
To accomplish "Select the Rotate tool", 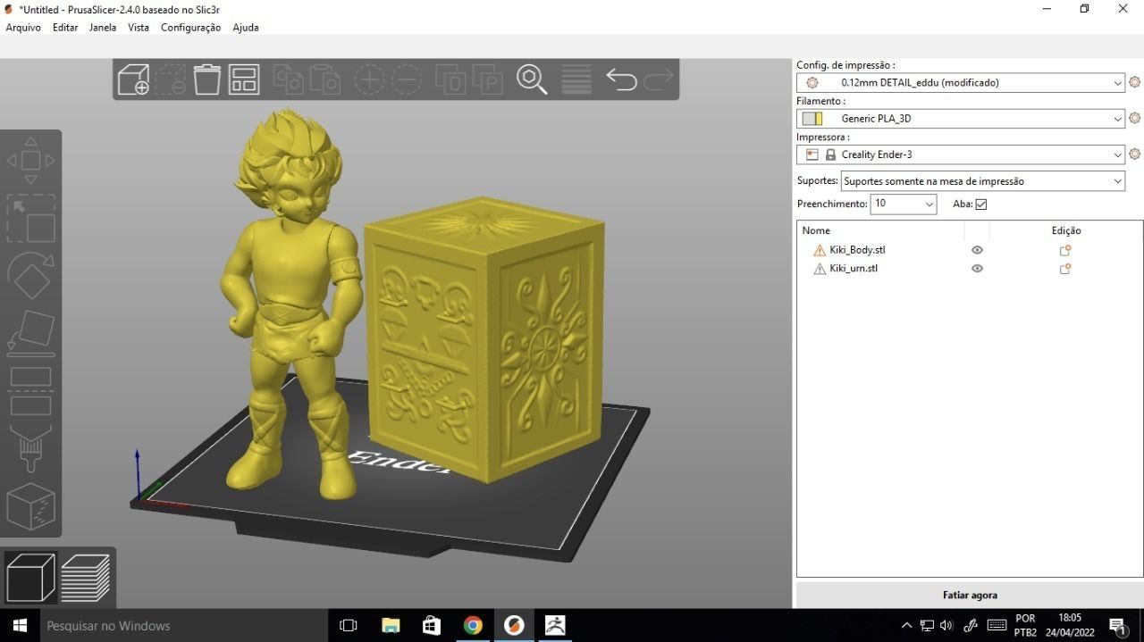I will pos(30,277).
